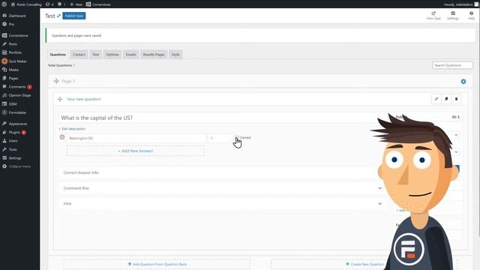Switch to the Emails tab
The height and width of the screenshot is (270, 480).
pos(130,55)
